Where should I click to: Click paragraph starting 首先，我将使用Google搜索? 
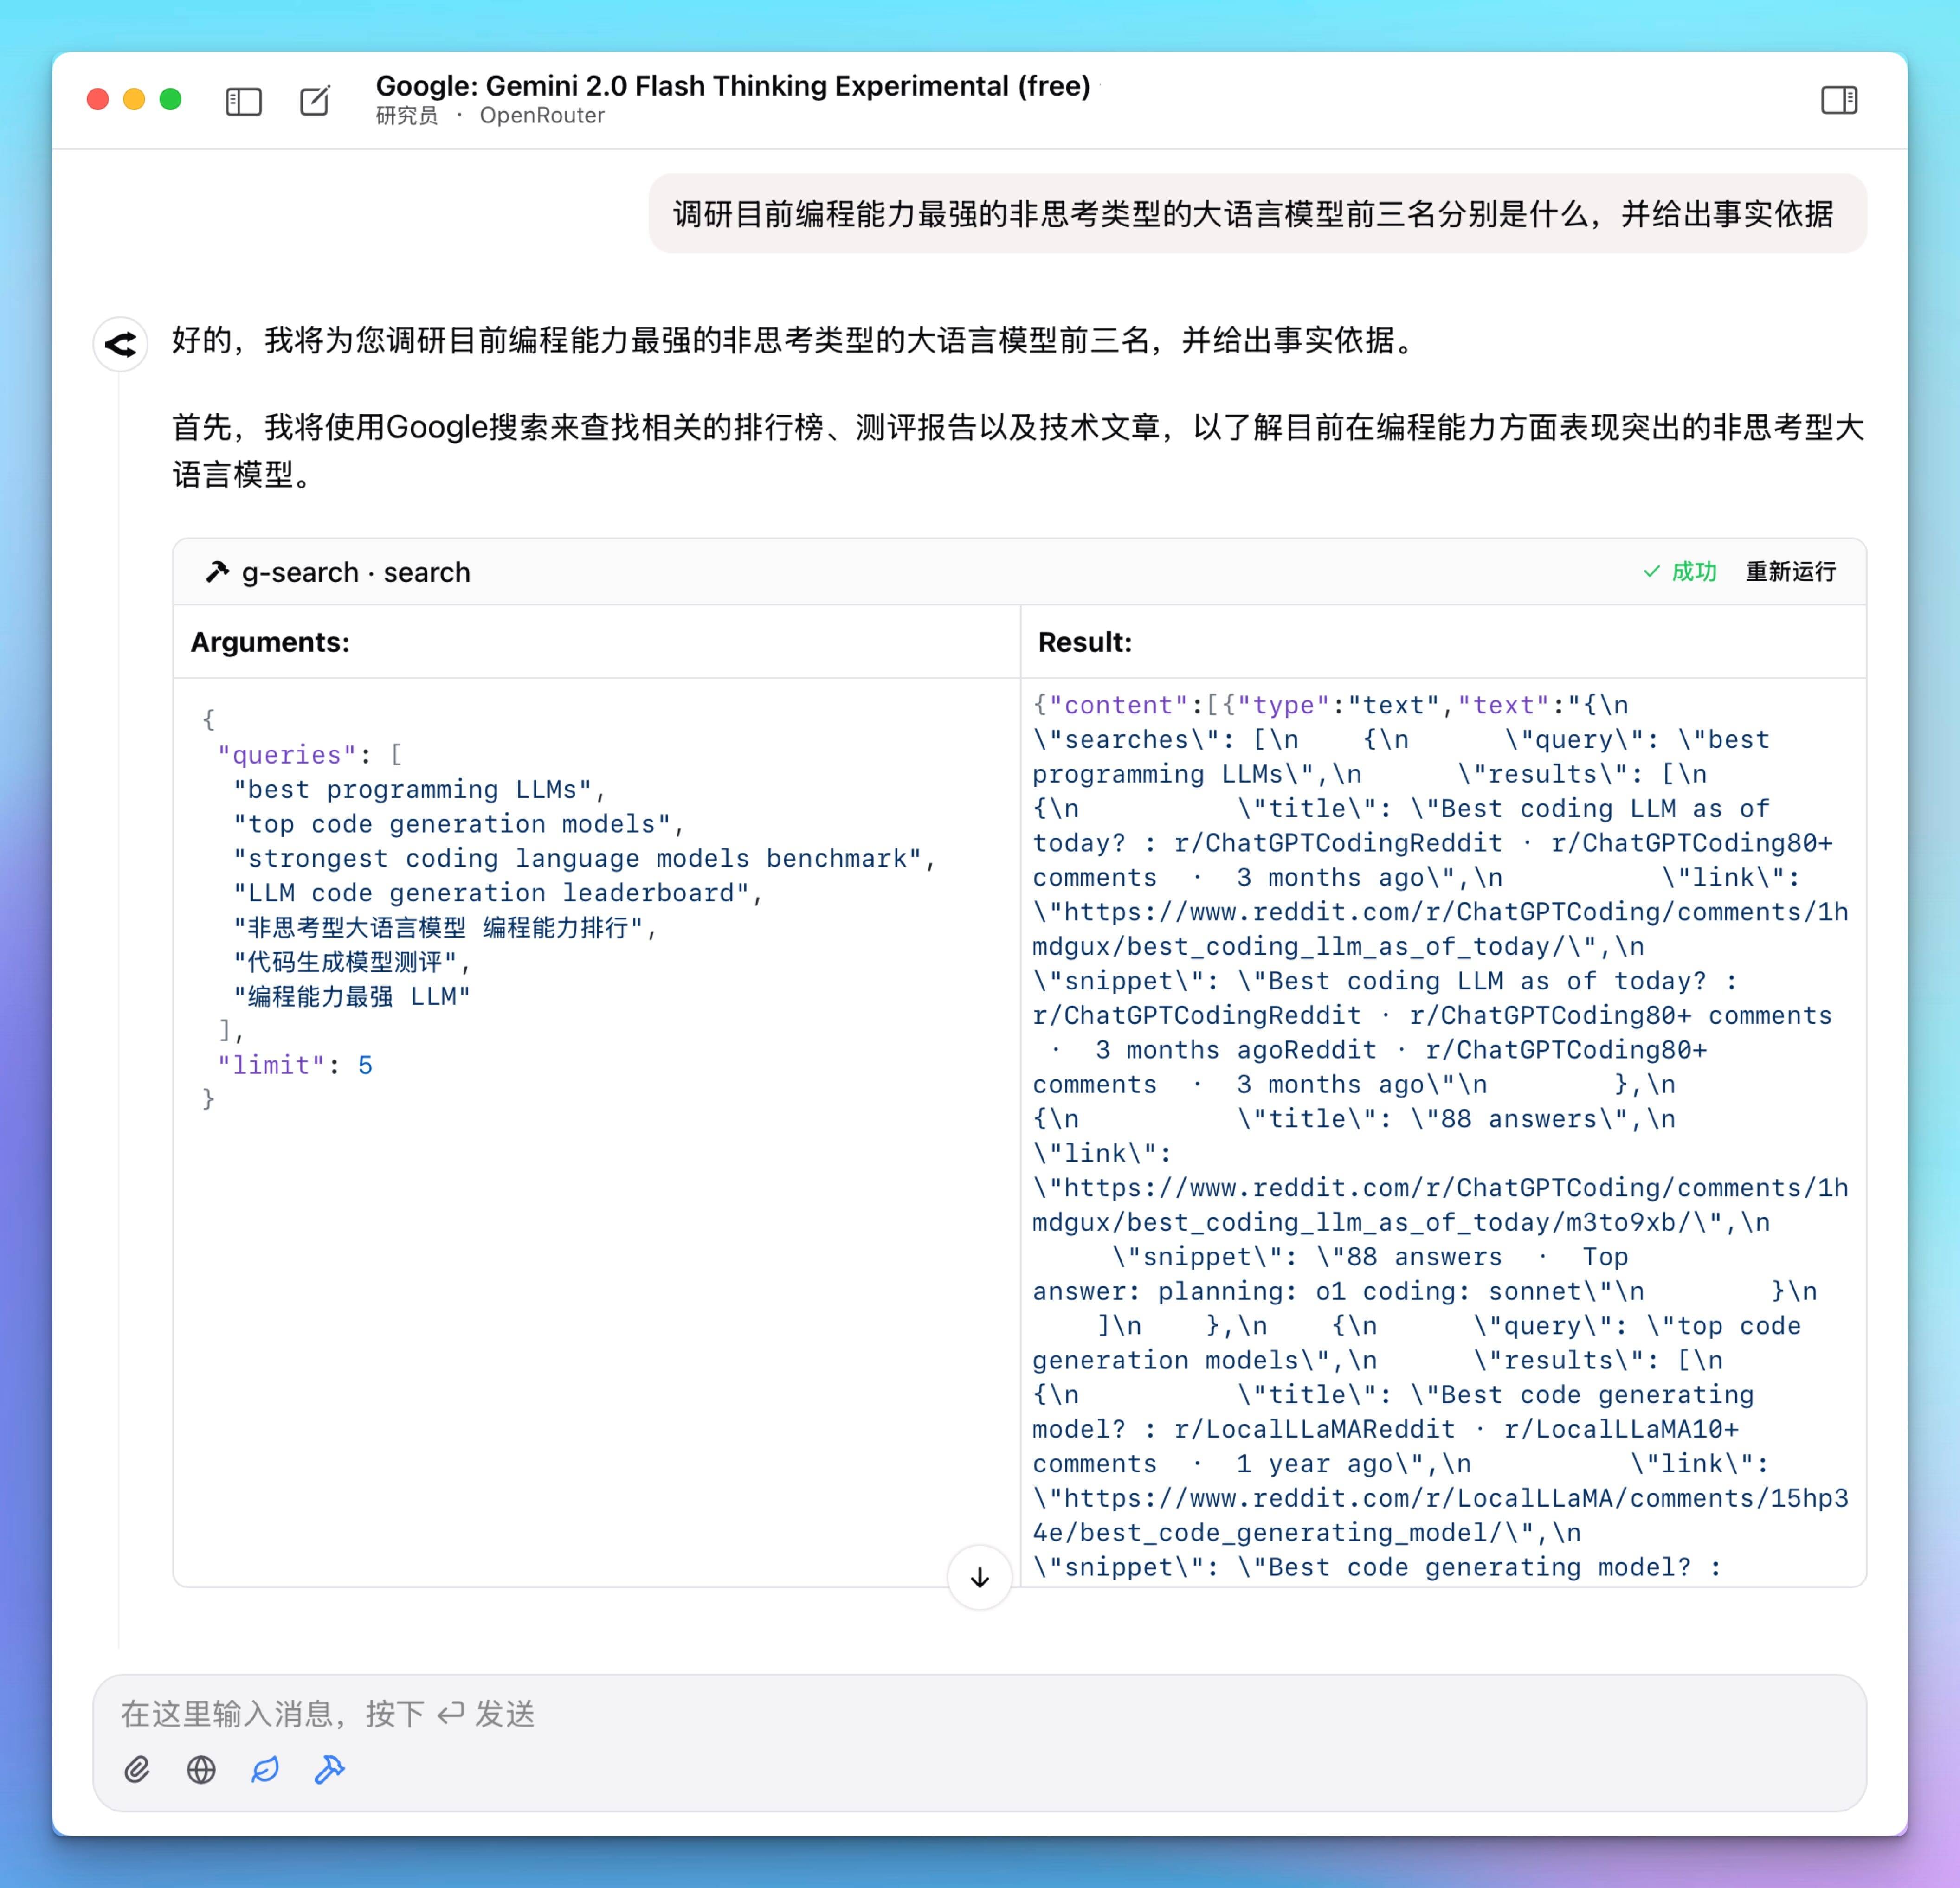[1018, 451]
